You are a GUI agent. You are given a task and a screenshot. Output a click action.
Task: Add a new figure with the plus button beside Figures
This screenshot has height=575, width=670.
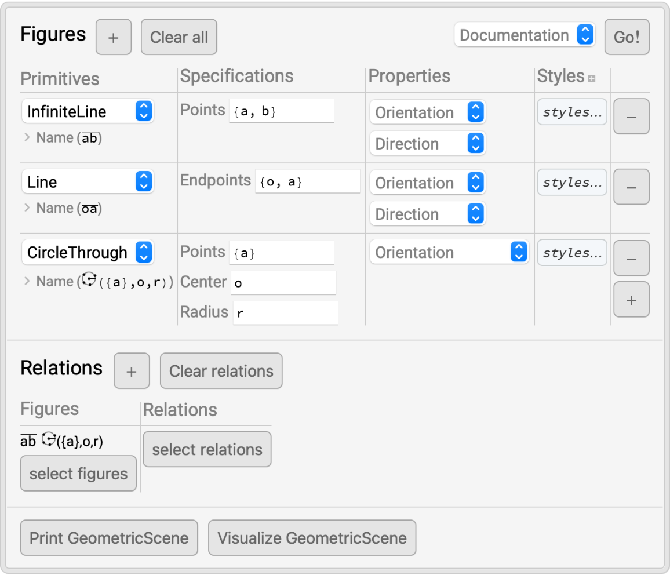(x=114, y=37)
